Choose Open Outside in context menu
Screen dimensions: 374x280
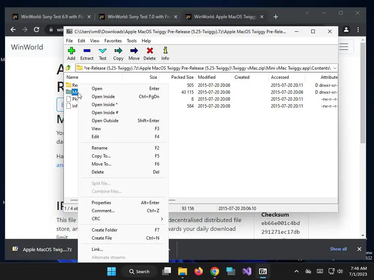[123, 120]
